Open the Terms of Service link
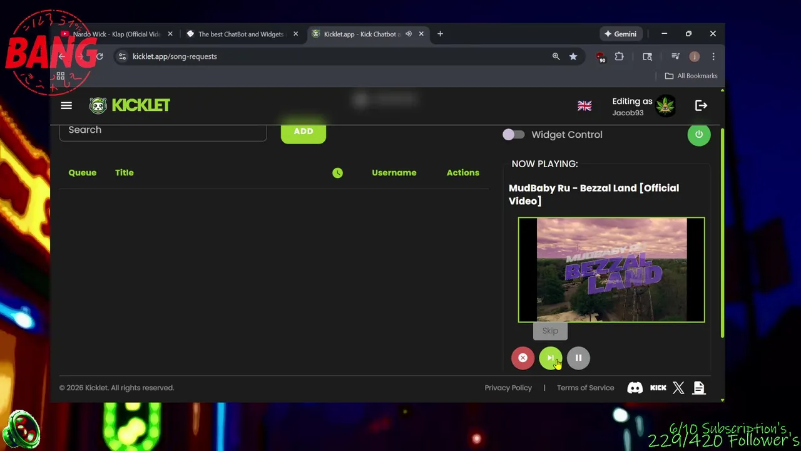Image resolution: width=801 pixels, height=451 pixels. click(x=586, y=388)
